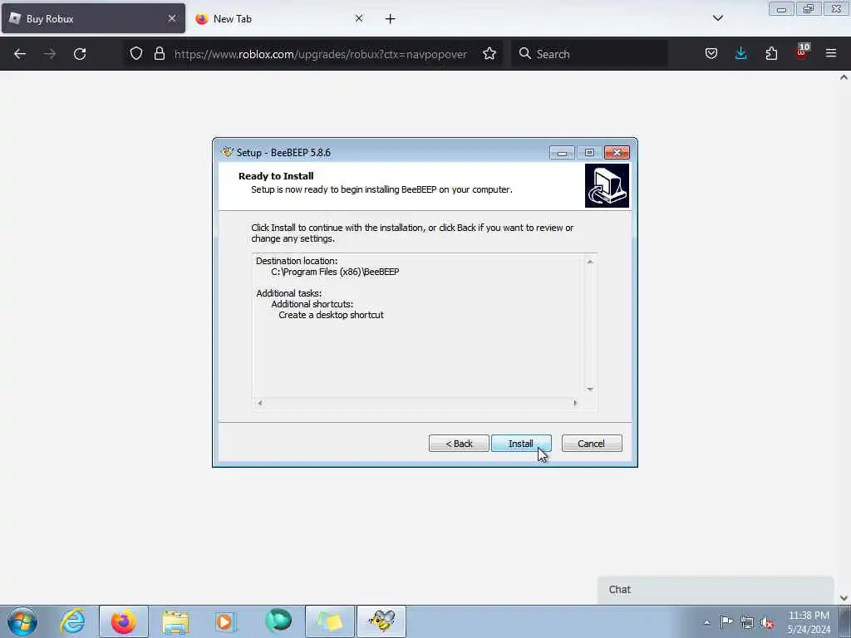Open the Action Center flag icon
Image resolution: width=851 pixels, height=638 pixels.
click(726, 622)
